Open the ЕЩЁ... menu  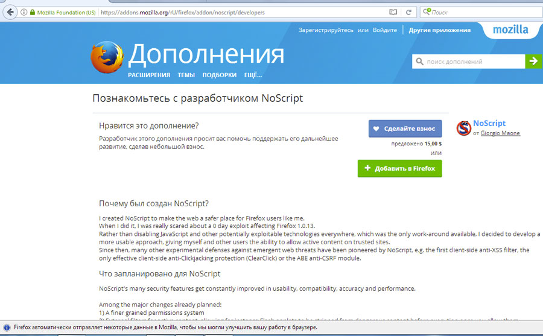pos(253,75)
